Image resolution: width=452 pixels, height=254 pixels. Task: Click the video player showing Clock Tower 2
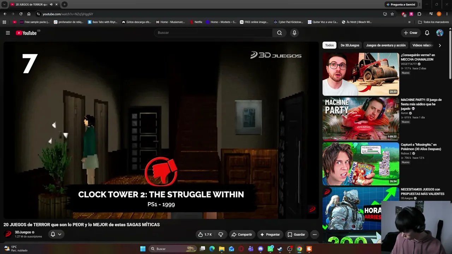[x=161, y=131]
